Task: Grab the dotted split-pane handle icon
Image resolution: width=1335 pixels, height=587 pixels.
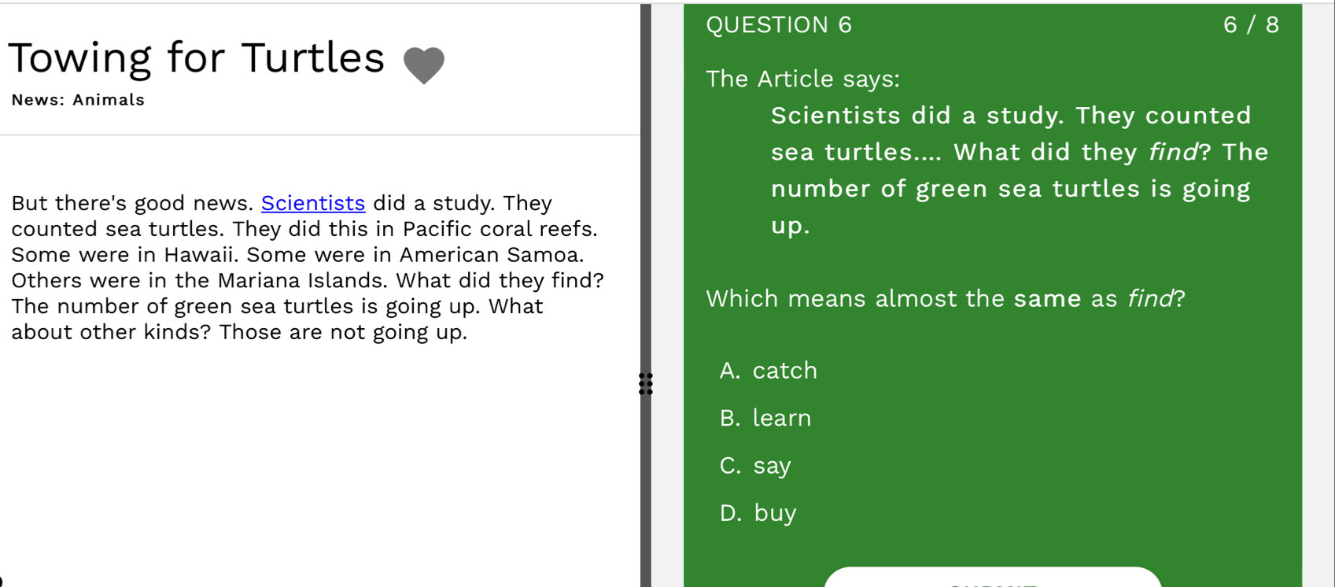Action: [x=646, y=384]
